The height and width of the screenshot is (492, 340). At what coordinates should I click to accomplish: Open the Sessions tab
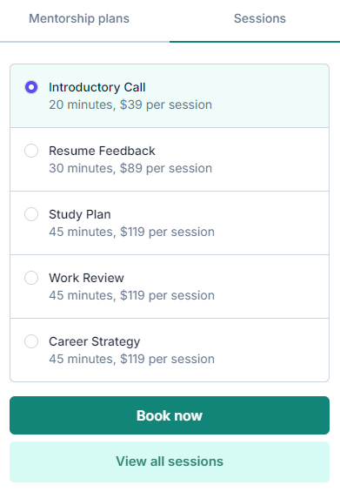click(260, 18)
